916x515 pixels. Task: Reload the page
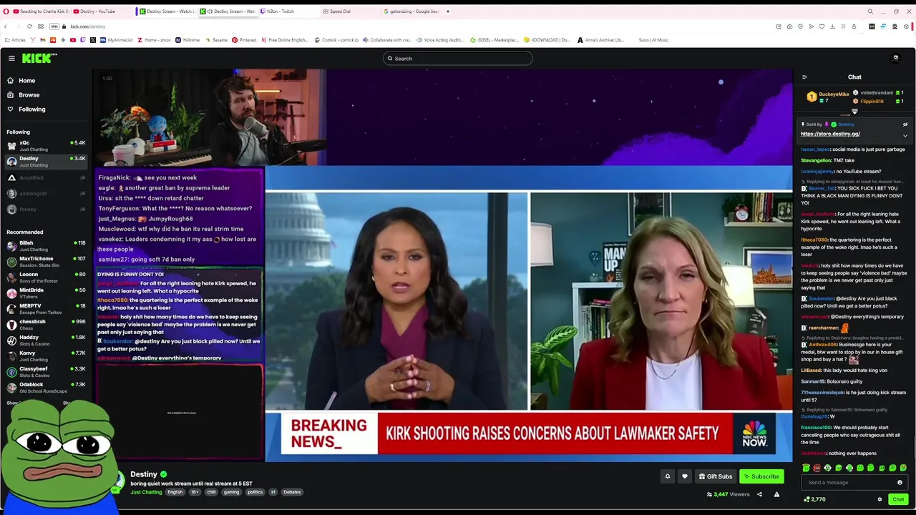29,26
